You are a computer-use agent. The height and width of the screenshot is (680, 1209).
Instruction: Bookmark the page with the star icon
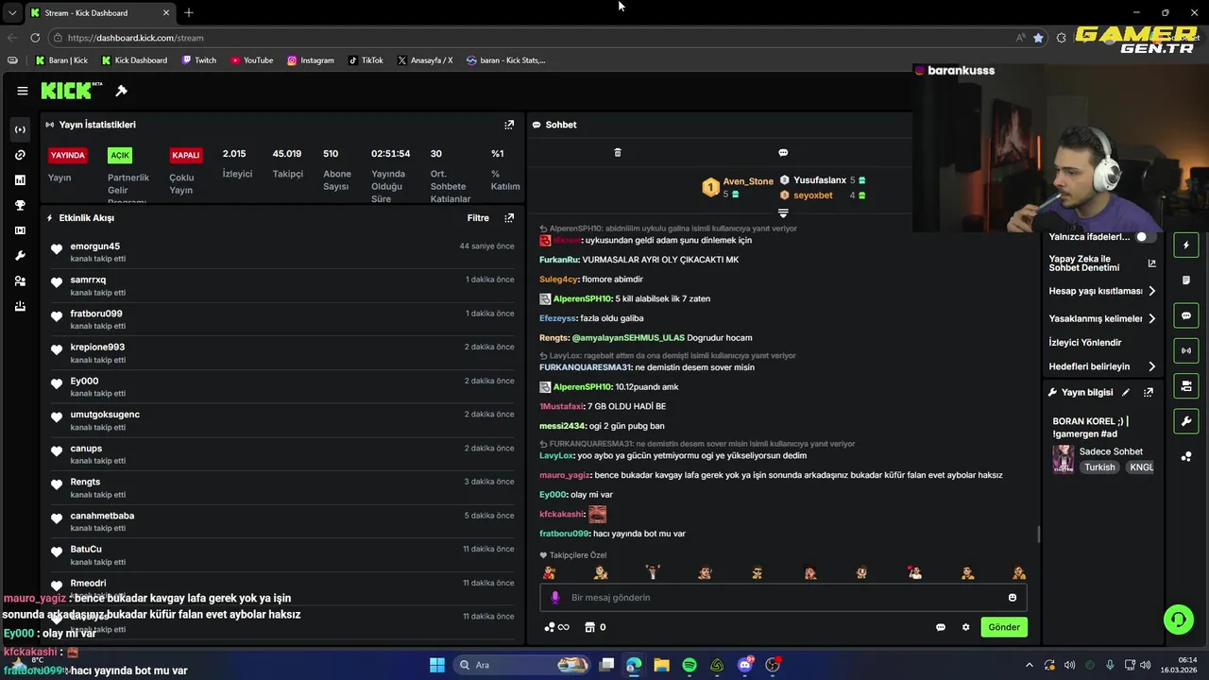coord(1038,38)
